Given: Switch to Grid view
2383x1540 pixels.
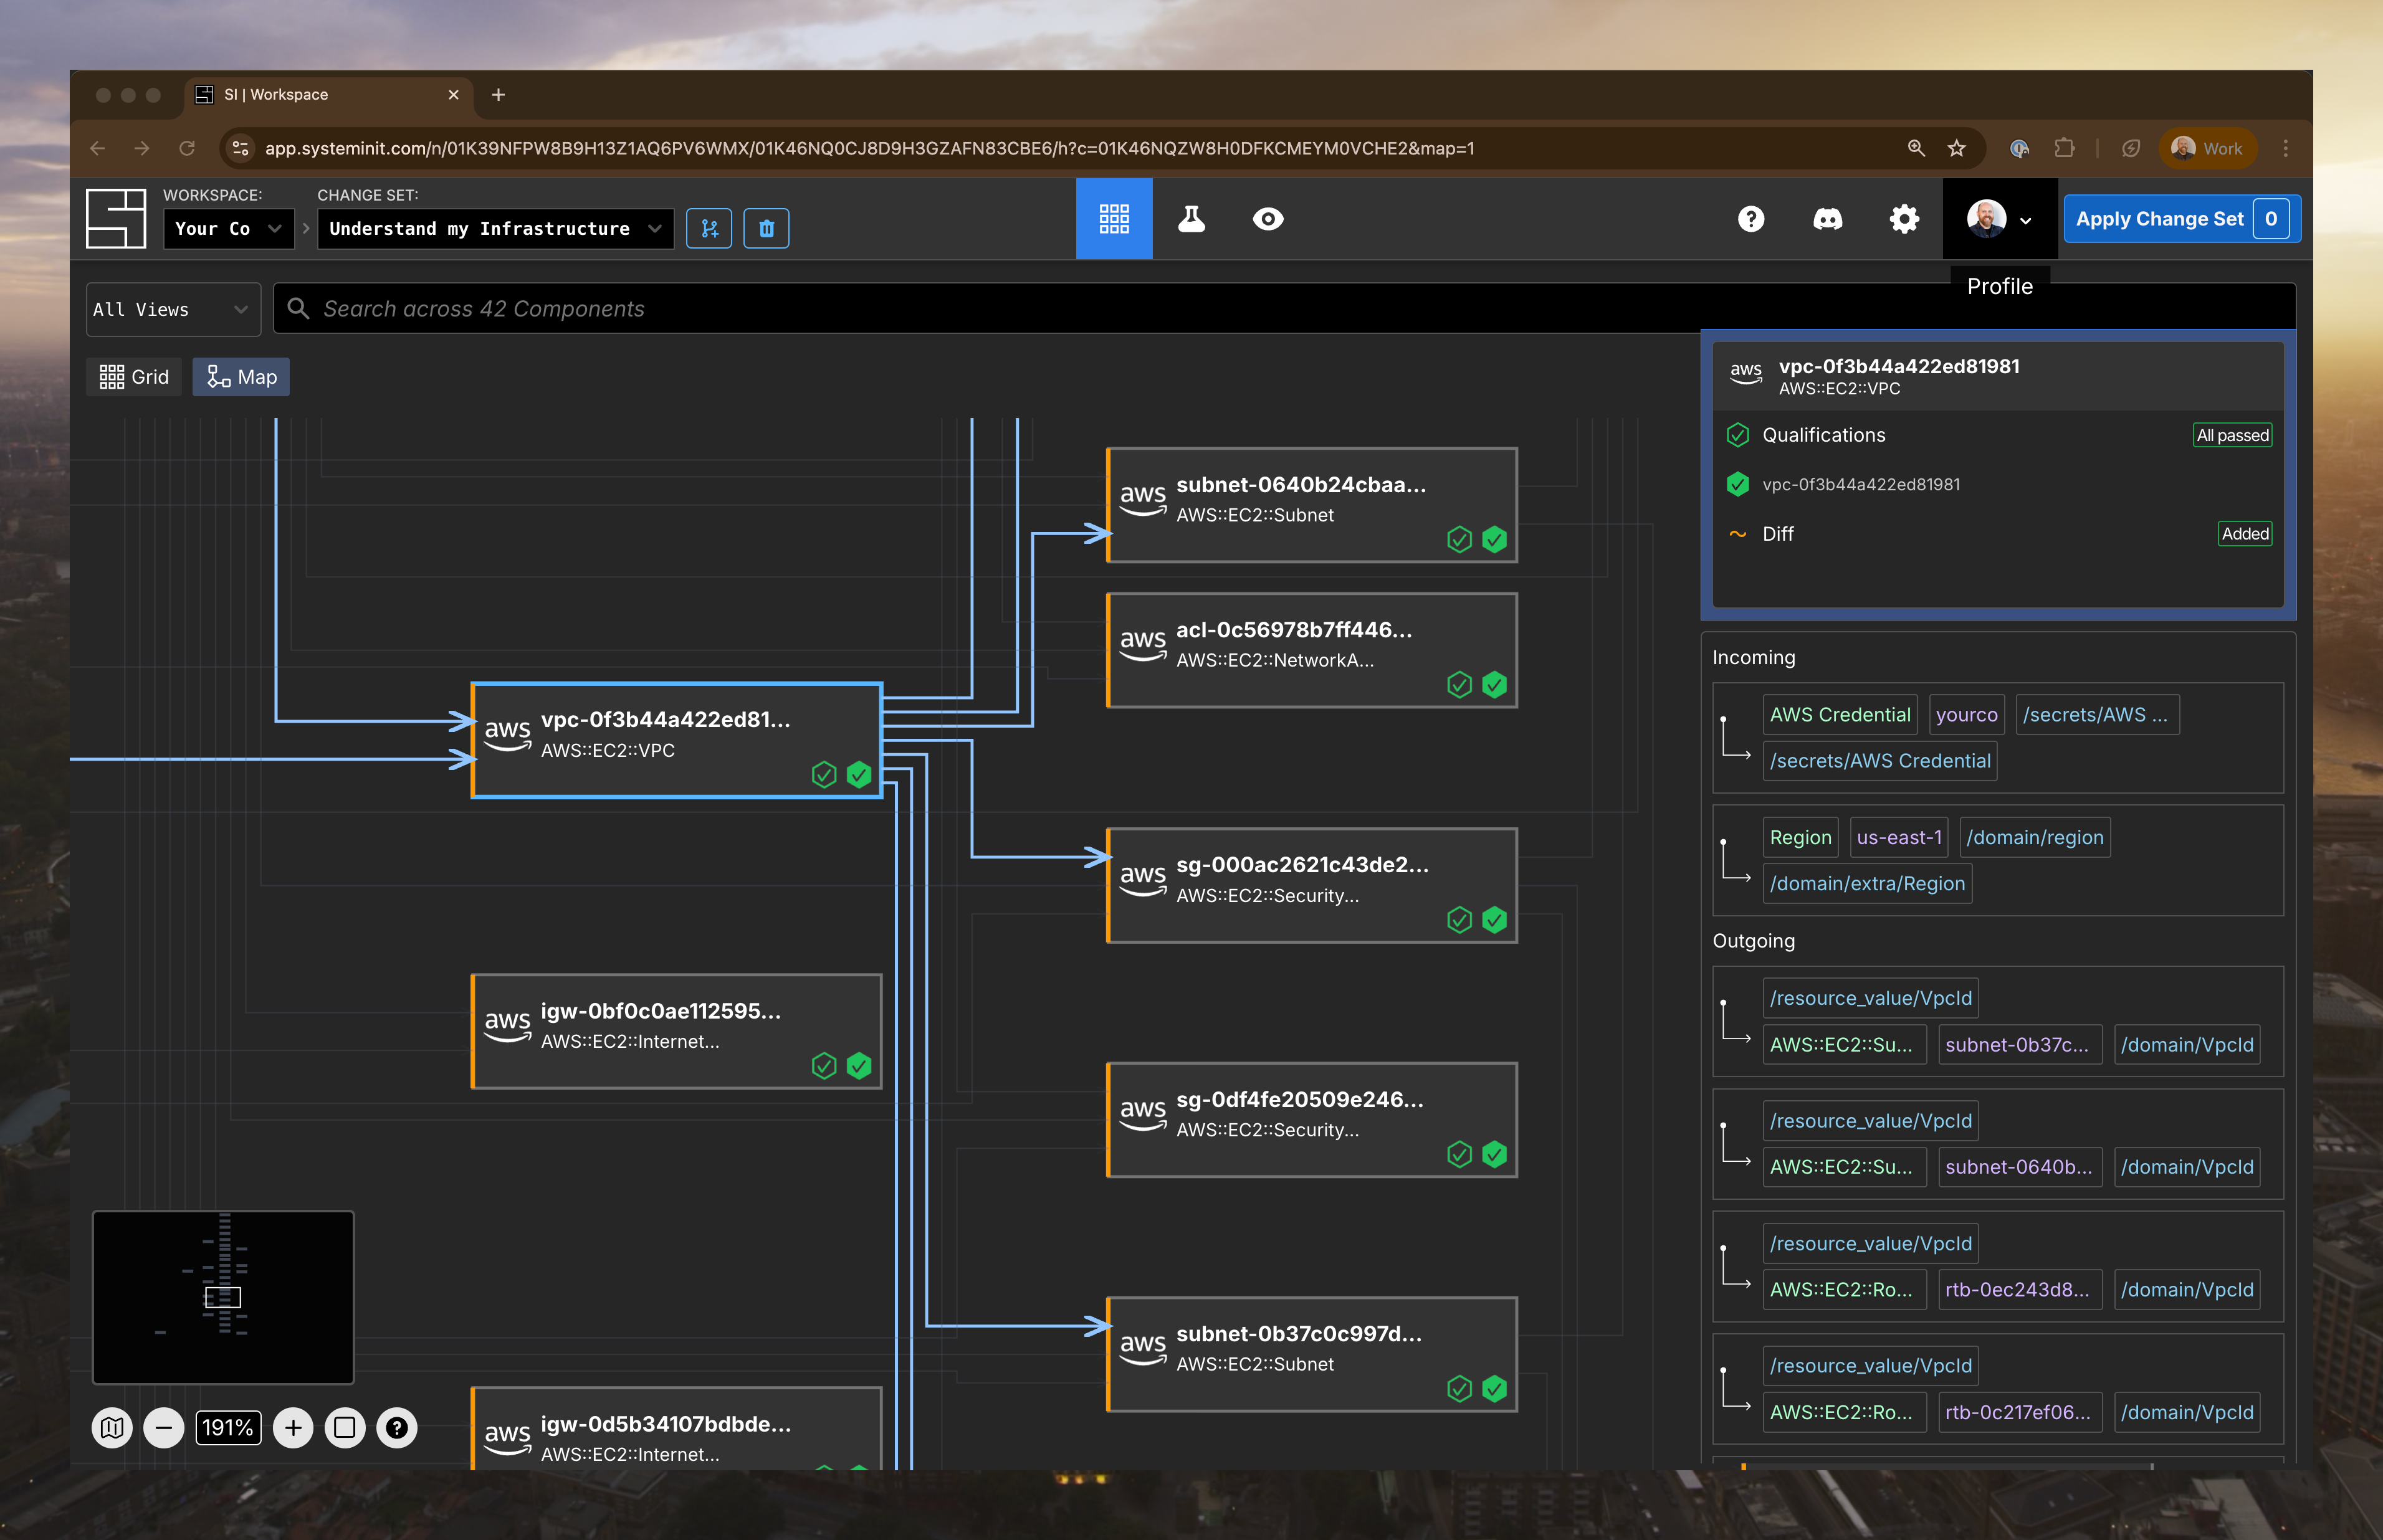Looking at the screenshot, I should (x=134, y=377).
